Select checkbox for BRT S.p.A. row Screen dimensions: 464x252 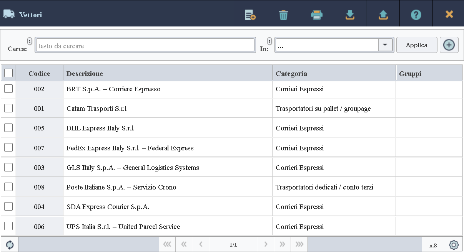8,89
